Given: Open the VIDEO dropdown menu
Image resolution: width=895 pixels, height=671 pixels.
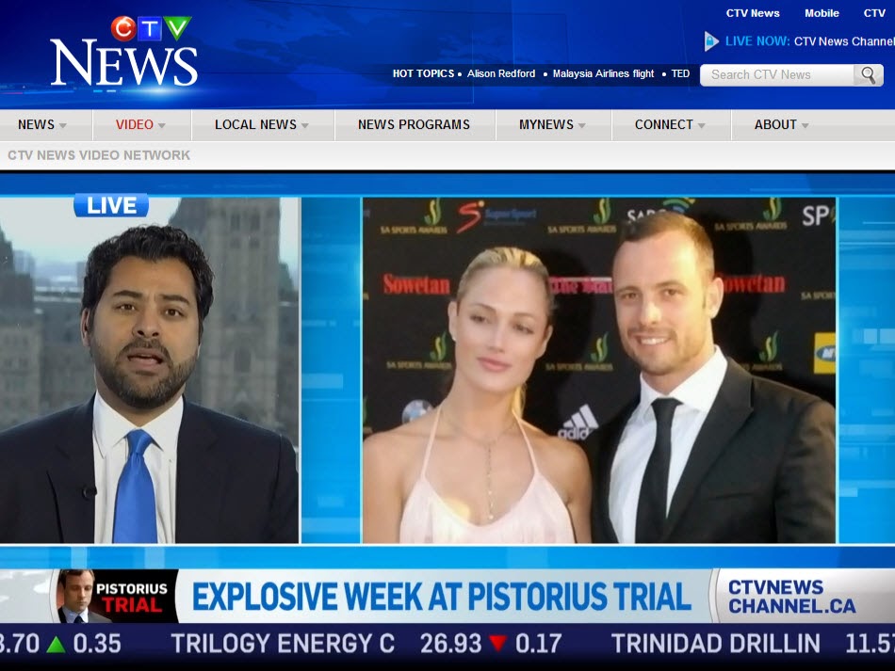Looking at the screenshot, I should tap(140, 124).
